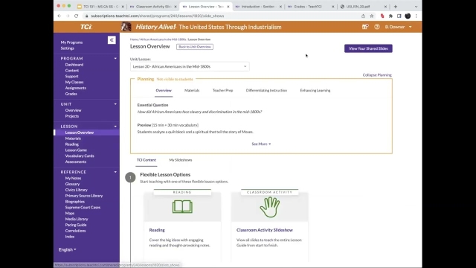Screen dimensions: 476x268
Task: Open the B. Downer account dropdown
Action: click(399, 27)
